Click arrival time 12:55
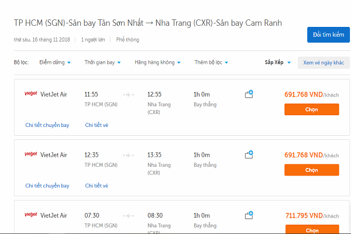Viewport: 351px width, 234px height. (x=154, y=94)
